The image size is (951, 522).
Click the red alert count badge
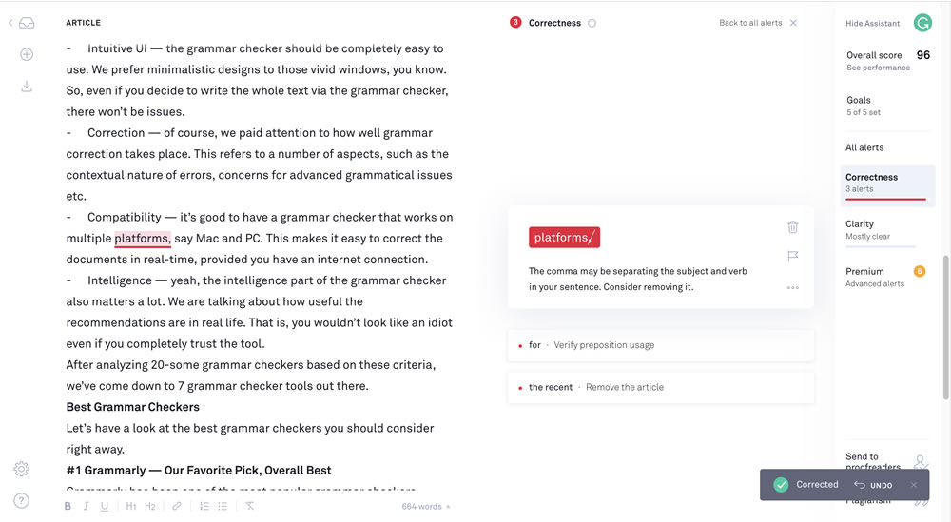click(x=515, y=23)
